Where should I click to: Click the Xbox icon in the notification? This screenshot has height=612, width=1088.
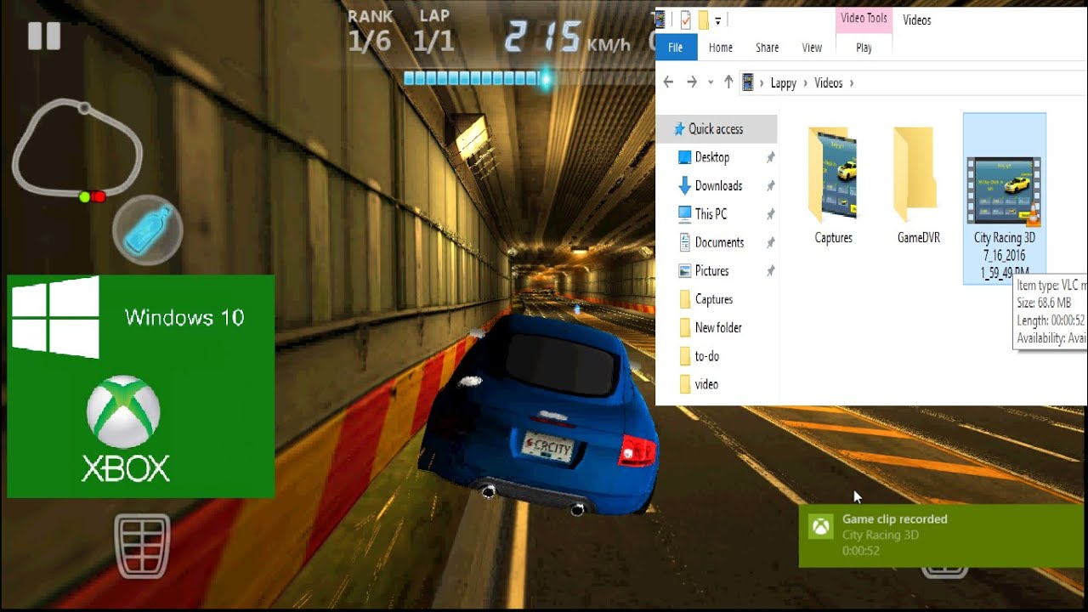820,527
